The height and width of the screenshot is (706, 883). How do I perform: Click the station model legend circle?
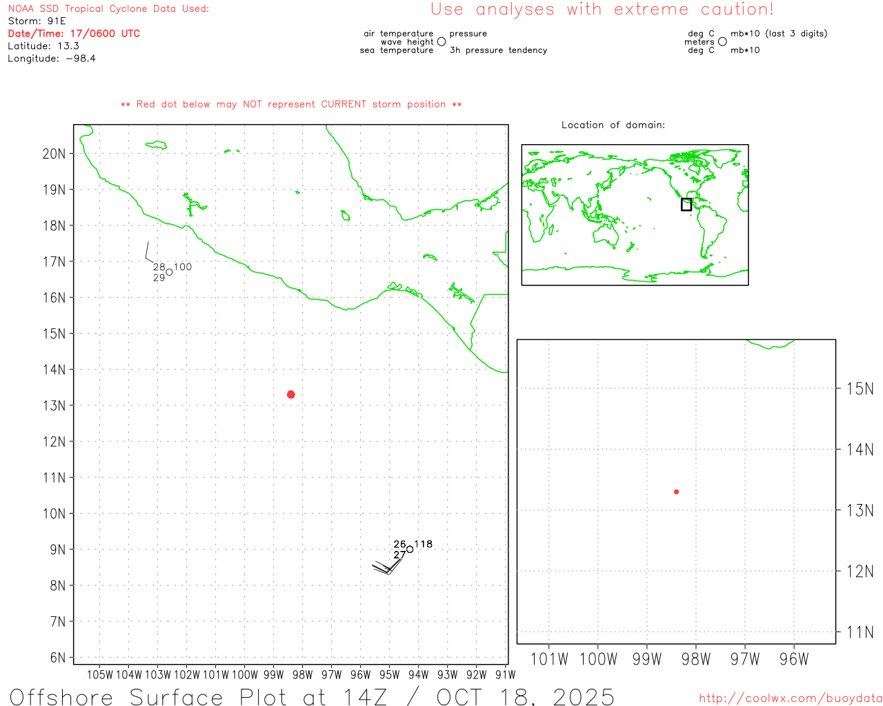[x=441, y=42]
